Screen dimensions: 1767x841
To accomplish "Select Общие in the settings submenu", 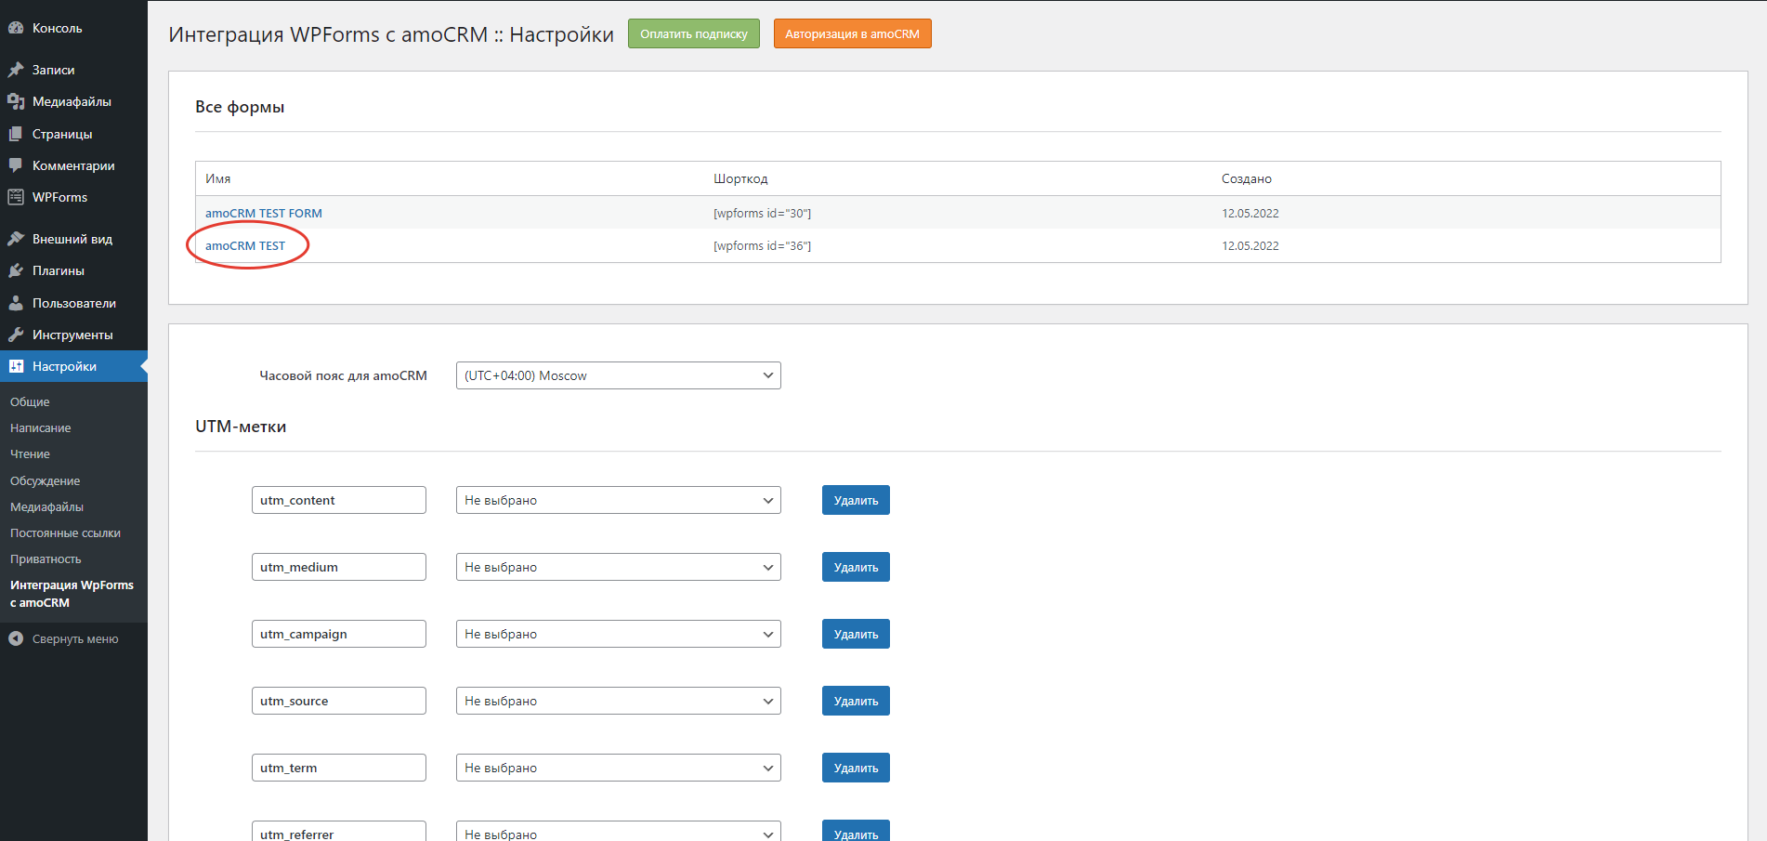I will (x=30, y=401).
